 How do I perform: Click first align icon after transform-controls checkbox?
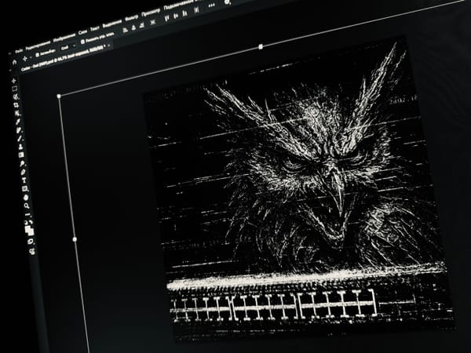tap(126, 29)
